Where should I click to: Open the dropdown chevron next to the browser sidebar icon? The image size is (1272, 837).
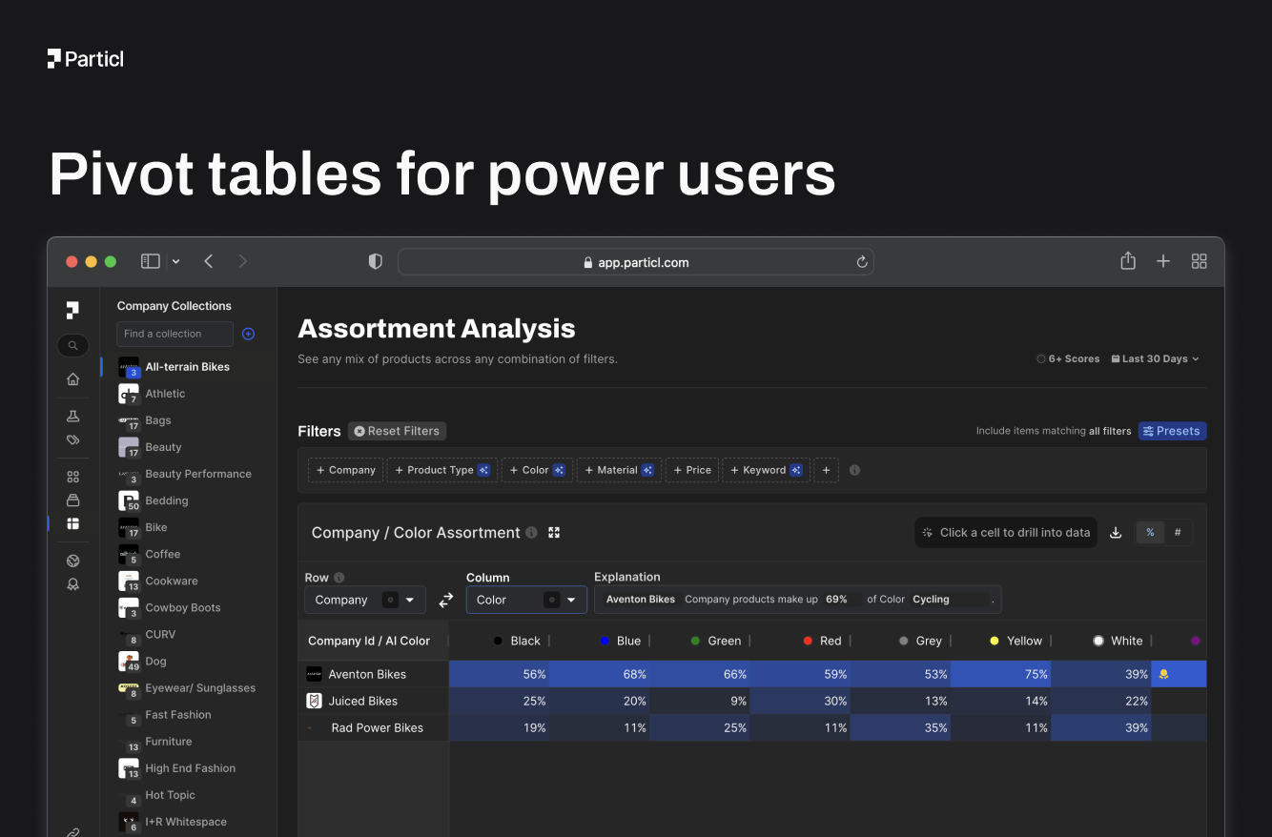tap(176, 261)
